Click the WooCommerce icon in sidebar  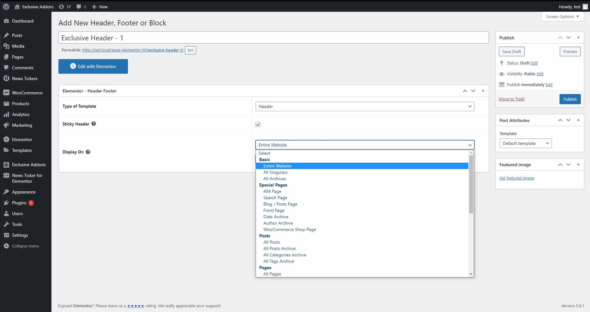click(x=6, y=93)
